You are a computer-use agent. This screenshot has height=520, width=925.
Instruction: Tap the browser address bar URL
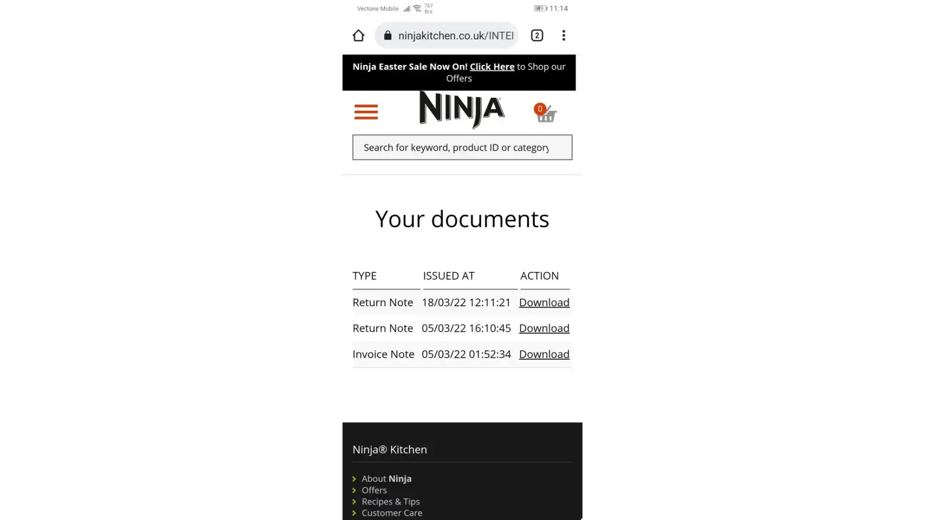(x=455, y=35)
